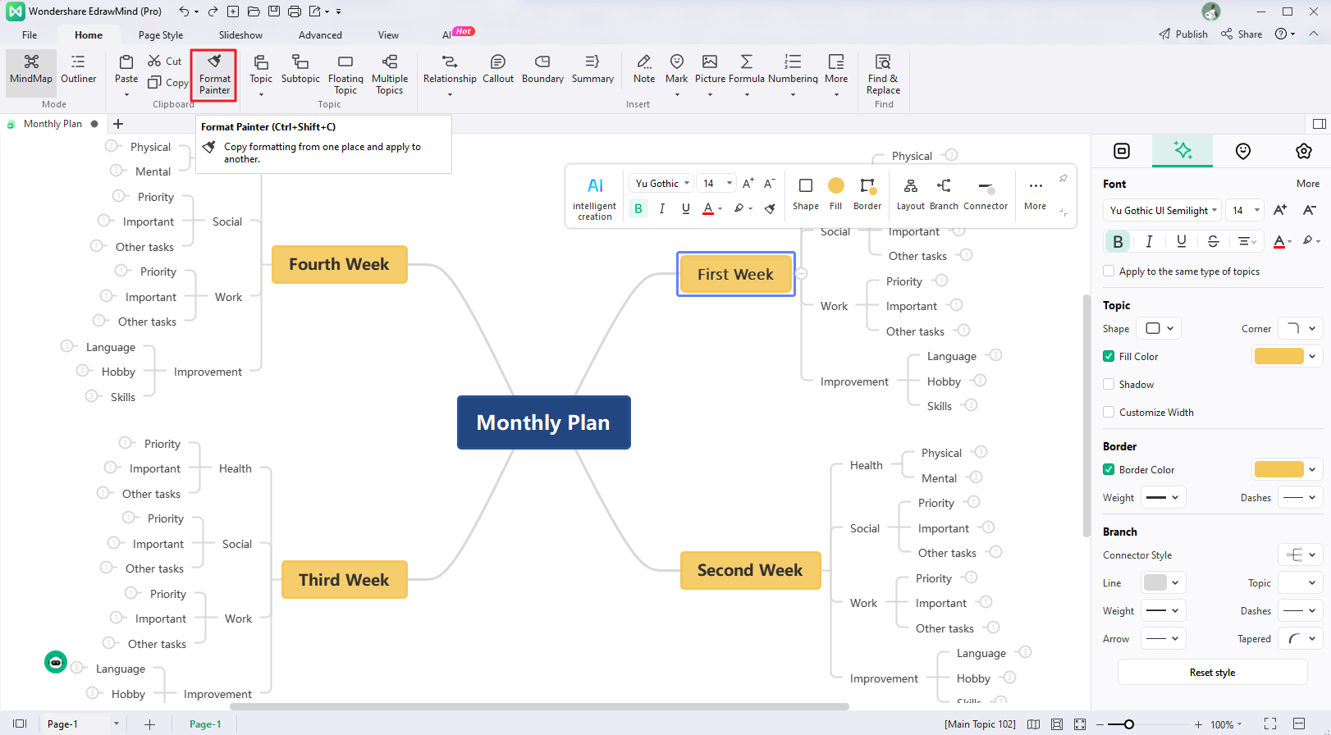Screen dimensions: 1331x735
Task: Click More in the Font section
Action: [x=1308, y=184]
